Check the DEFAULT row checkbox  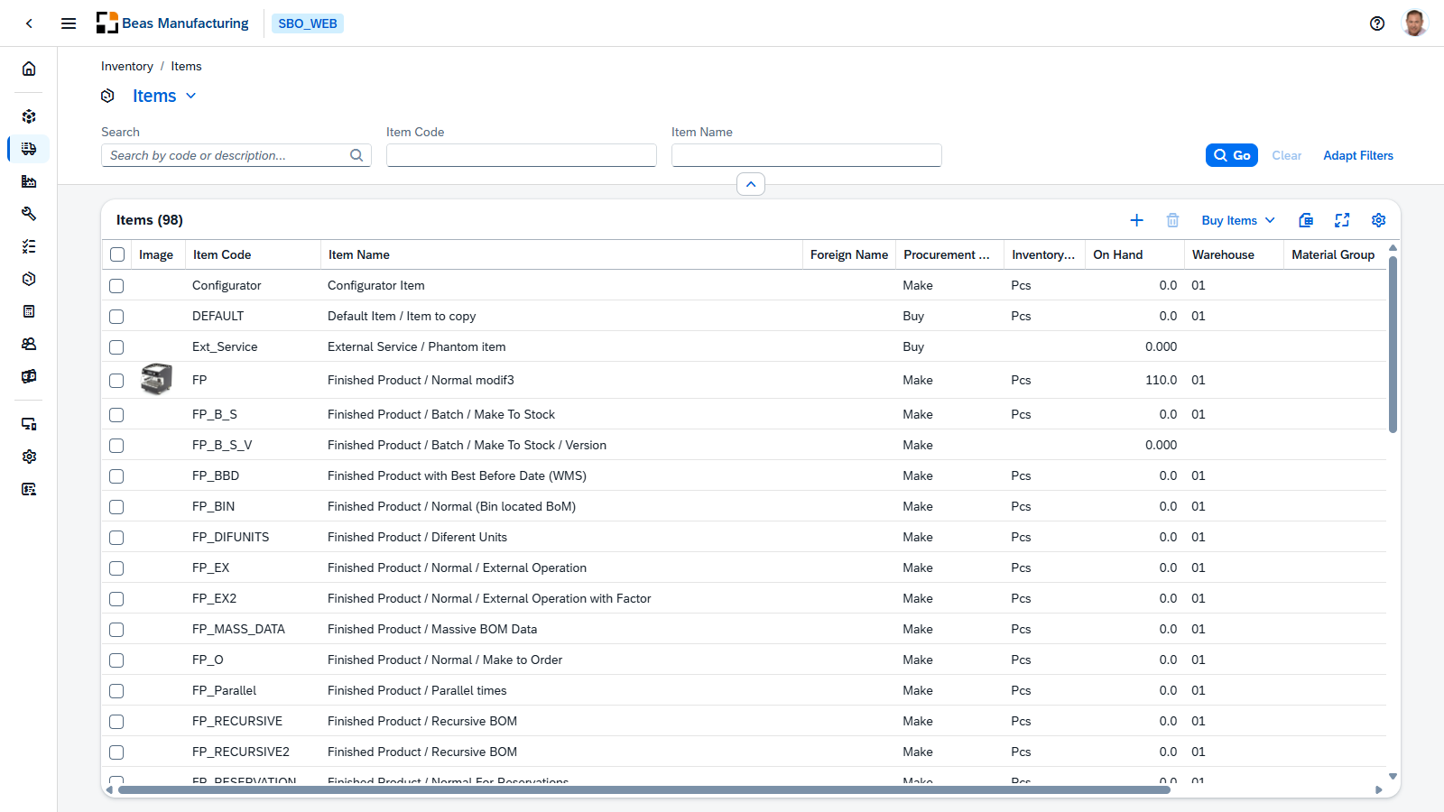[116, 317]
